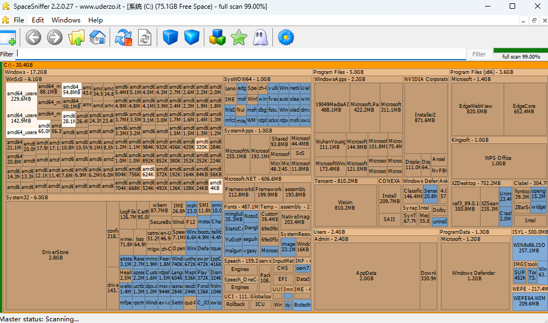Select the amd64_usere 229.6MB block
The width and height of the screenshot is (548, 323).
coord(21,96)
